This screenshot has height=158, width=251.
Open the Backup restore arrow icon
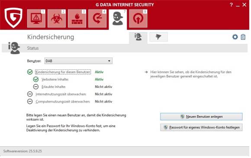coord(97,19)
